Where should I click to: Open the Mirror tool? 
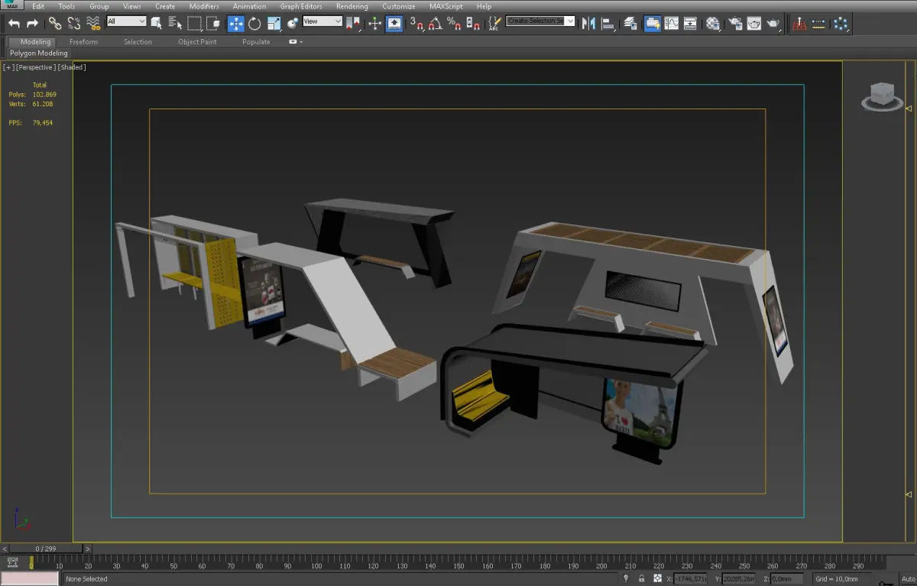(x=588, y=24)
